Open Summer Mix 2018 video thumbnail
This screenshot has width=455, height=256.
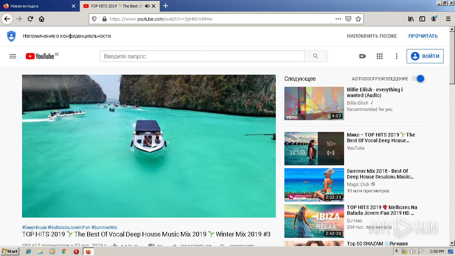314,185
